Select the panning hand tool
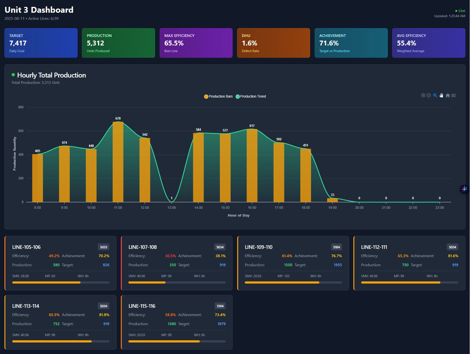 pyautogui.click(x=441, y=95)
